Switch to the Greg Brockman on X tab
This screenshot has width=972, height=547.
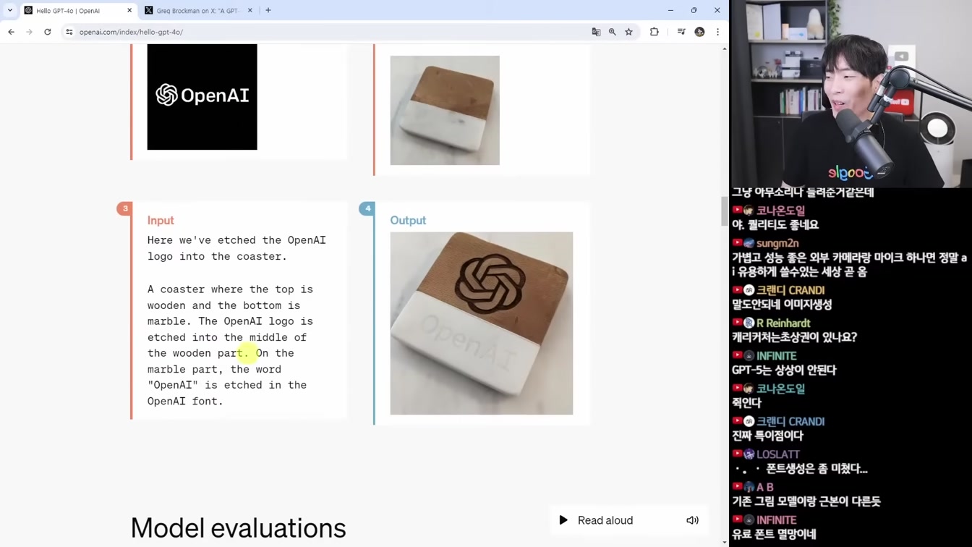tap(199, 10)
